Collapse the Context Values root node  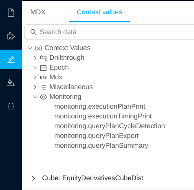(x=30, y=48)
